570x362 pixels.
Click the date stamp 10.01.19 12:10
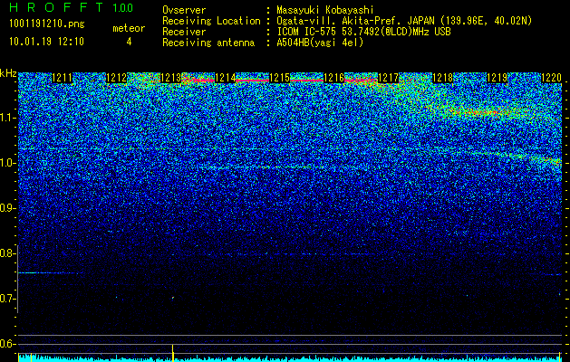pyautogui.click(x=47, y=42)
